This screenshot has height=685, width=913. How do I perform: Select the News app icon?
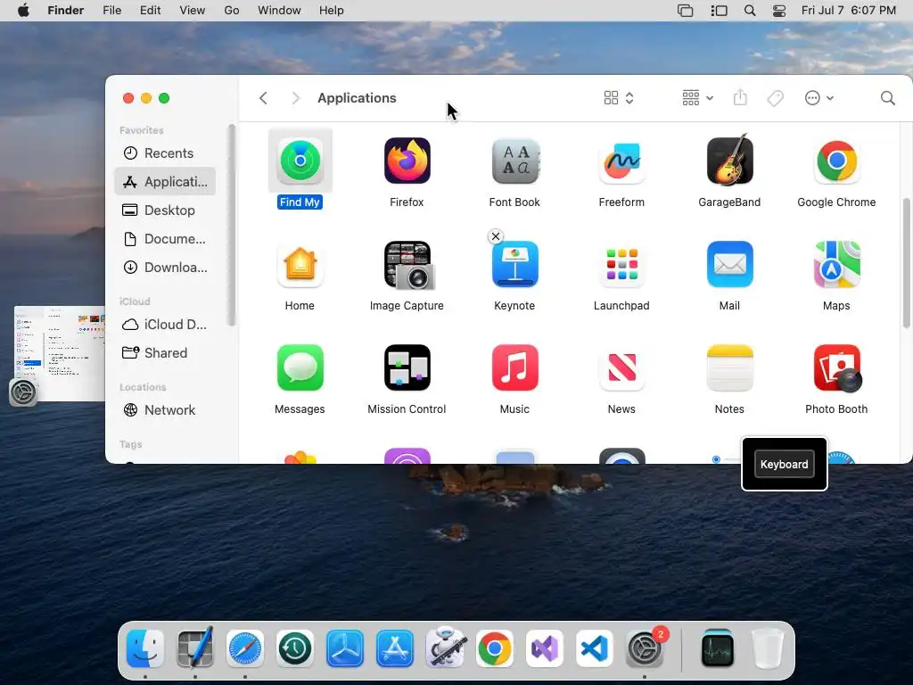coord(621,367)
